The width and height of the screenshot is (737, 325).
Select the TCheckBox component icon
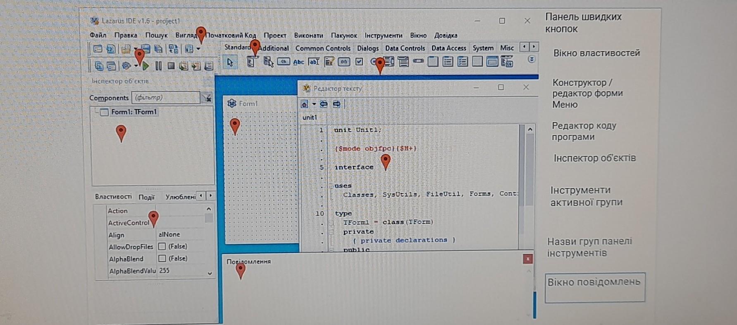pyautogui.click(x=359, y=61)
